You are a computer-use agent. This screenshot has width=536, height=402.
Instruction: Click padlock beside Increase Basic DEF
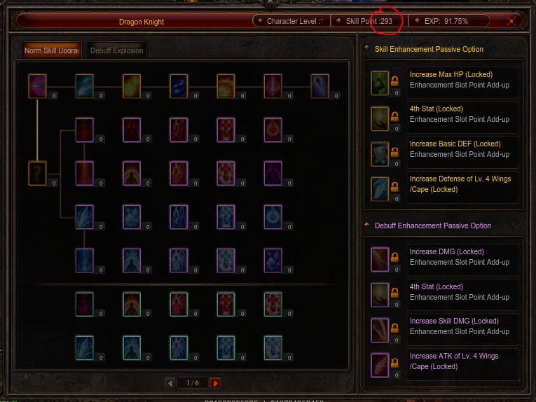click(395, 152)
